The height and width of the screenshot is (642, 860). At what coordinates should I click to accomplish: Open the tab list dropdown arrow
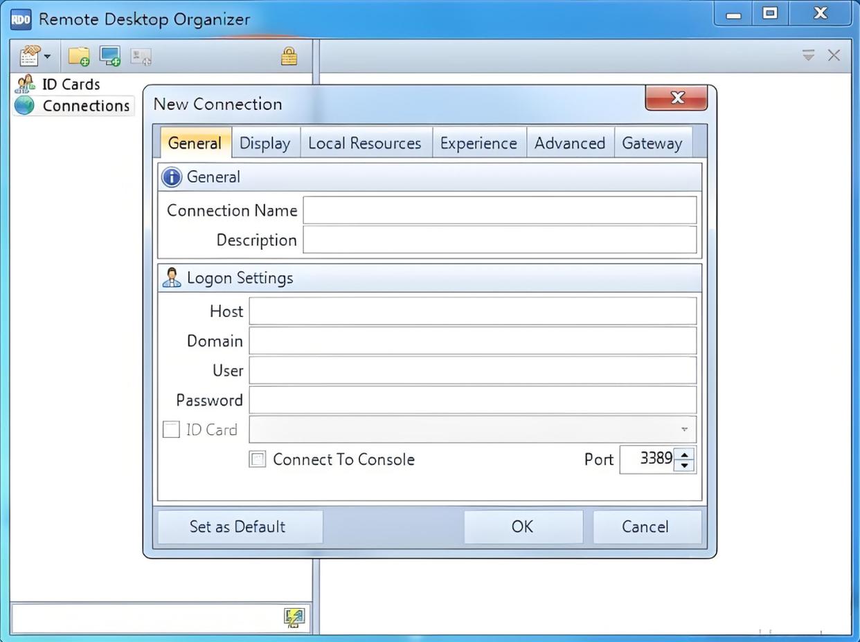(808, 55)
